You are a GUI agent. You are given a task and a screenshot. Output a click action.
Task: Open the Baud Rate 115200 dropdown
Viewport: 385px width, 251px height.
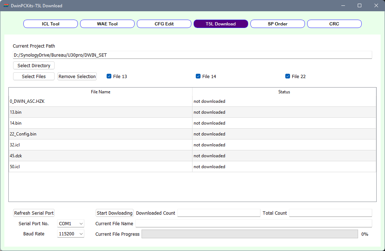pyautogui.click(x=71, y=234)
